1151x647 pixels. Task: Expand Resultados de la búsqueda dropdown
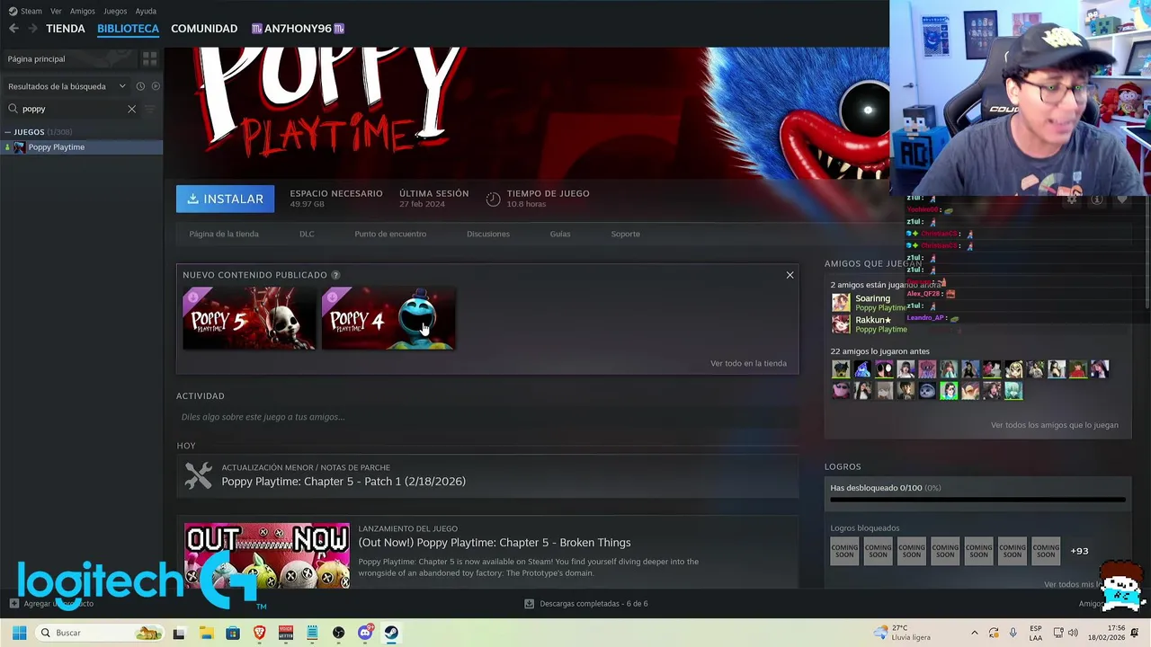[x=122, y=86]
